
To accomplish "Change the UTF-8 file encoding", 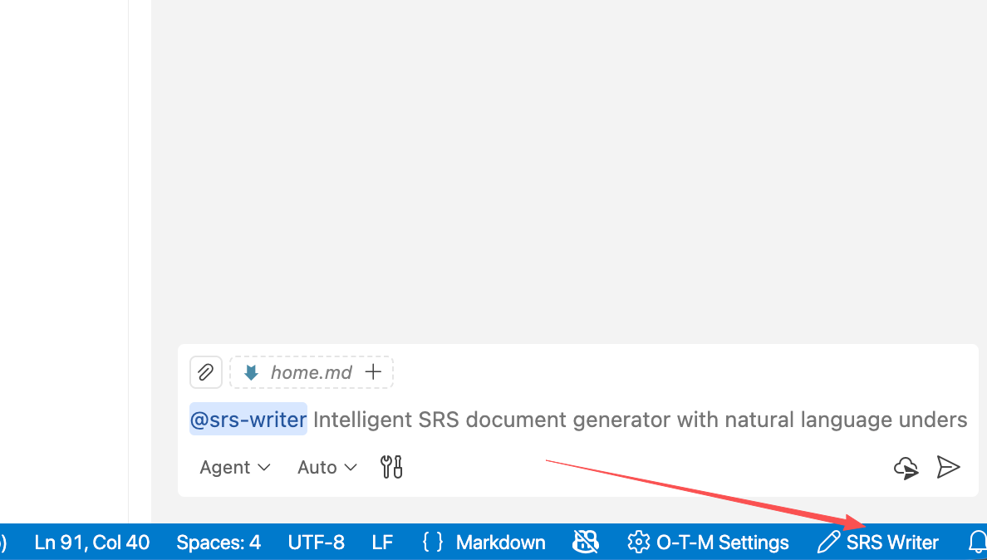I will [x=316, y=542].
